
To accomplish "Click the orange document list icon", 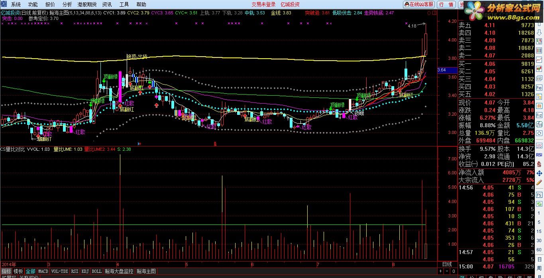I will pyautogui.click(x=539, y=106).
